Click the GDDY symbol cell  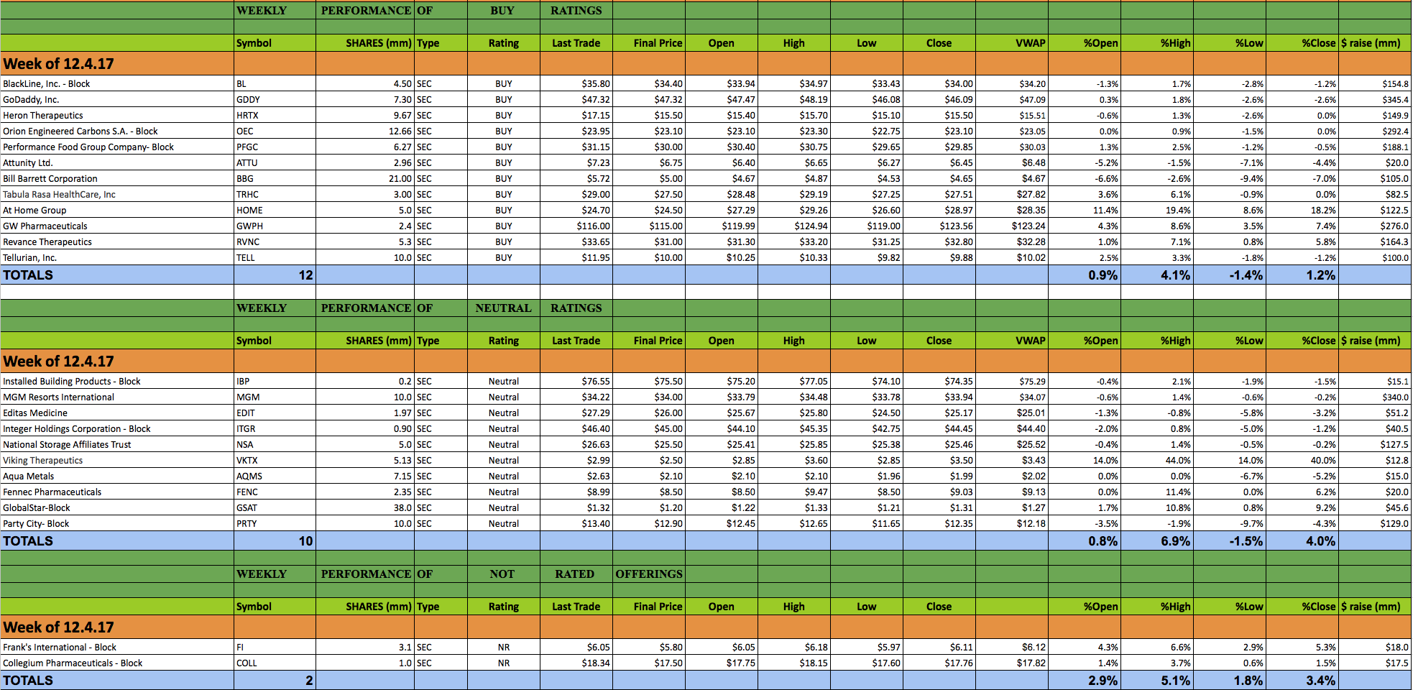pyautogui.click(x=275, y=99)
